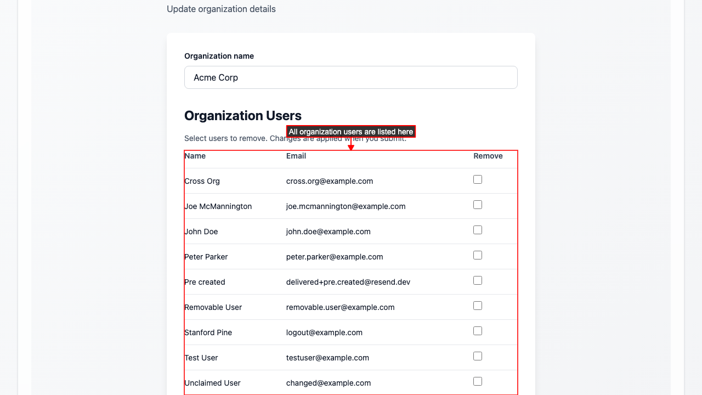The width and height of the screenshot is (702, 395).
Task: Click the Name column header
Action: click(x=195, y=156)
